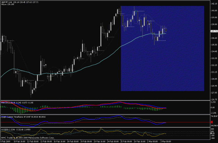Click the 141.00 price axis label
The height and width of the screenshot is (143, 218).
[x=214, y=10]
